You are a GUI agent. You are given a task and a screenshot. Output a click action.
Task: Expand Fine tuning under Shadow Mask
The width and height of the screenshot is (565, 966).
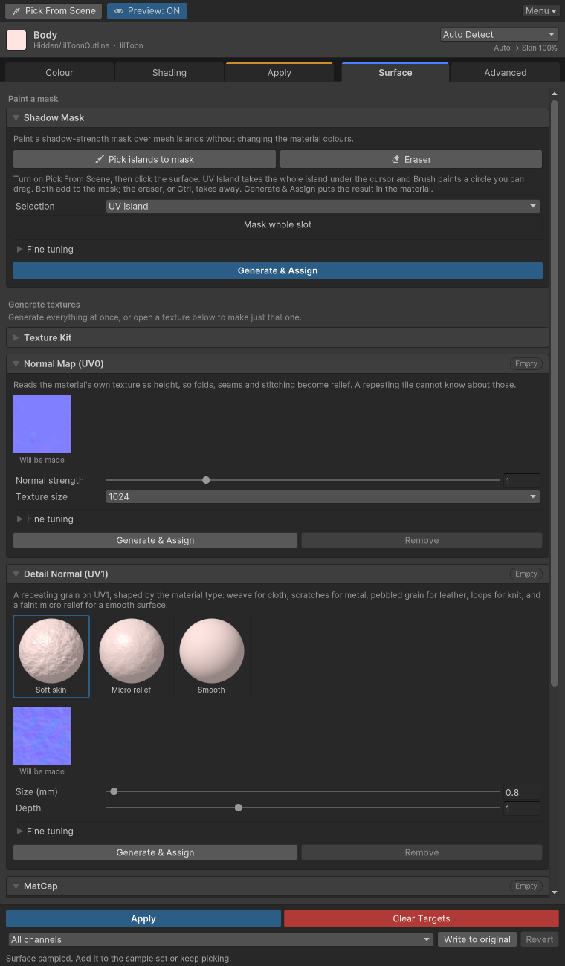pos(45,250)
